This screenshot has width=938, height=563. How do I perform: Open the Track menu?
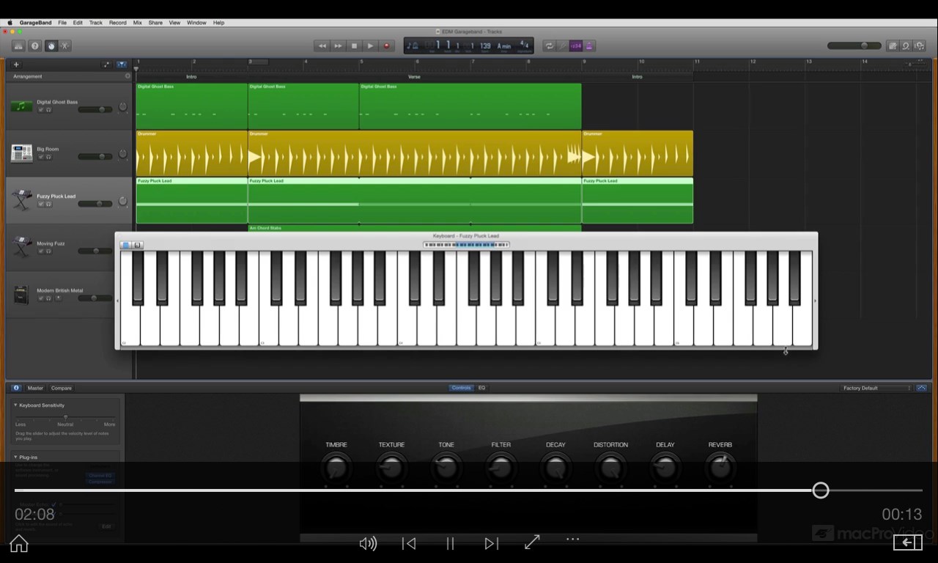click(x=96, y=23)
